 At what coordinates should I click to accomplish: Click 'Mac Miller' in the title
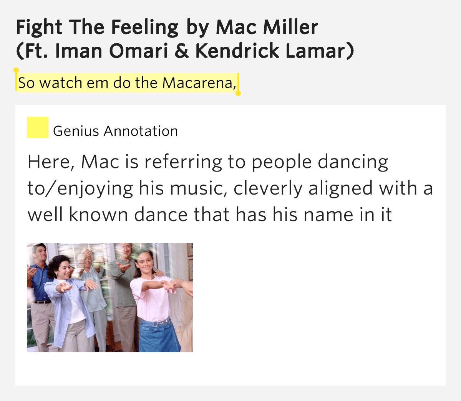(x=267, y=27)
